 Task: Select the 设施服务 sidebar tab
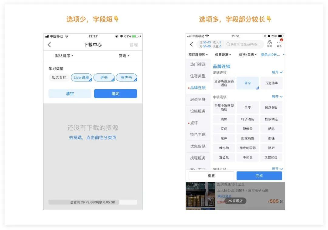click(x=198, y=111)
